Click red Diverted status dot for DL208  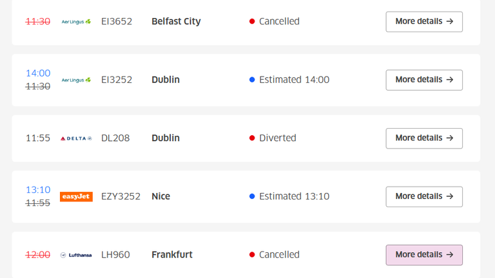tap(252, 138)
